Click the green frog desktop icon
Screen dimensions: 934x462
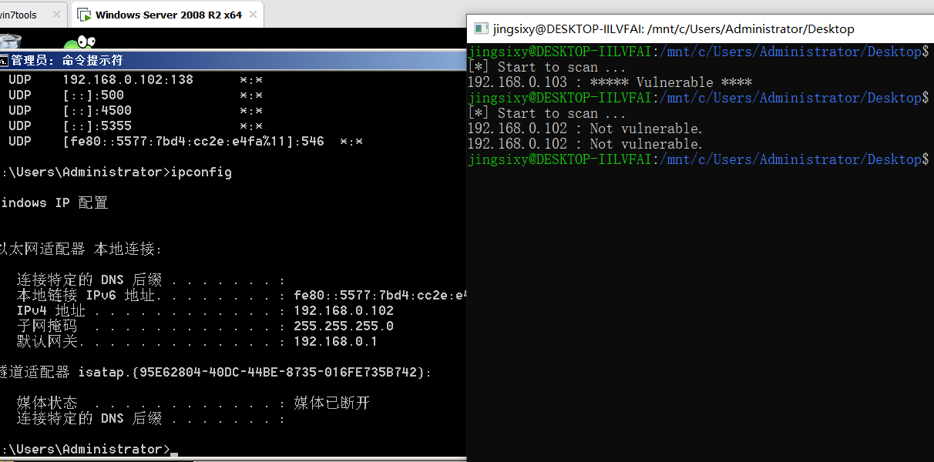(x=79, y=43)
